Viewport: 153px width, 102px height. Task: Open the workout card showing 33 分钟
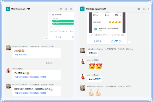[x=107, y=23]
